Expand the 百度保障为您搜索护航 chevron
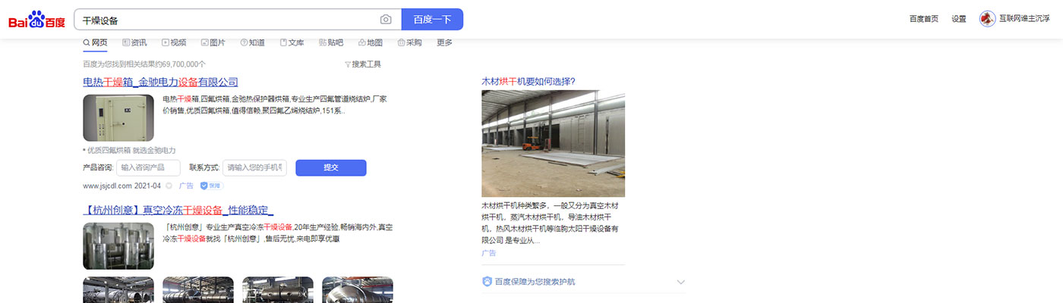 coord(680,282)
